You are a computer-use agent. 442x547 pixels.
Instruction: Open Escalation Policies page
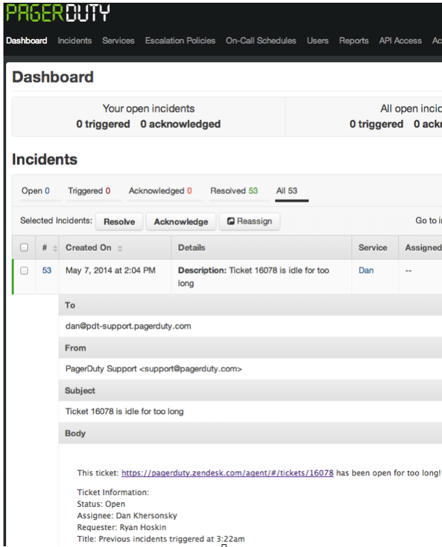click(x=180, y=41)
